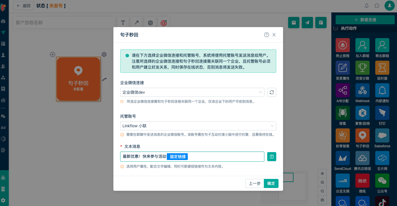Select the Salesforce action icon

[382, 135]
